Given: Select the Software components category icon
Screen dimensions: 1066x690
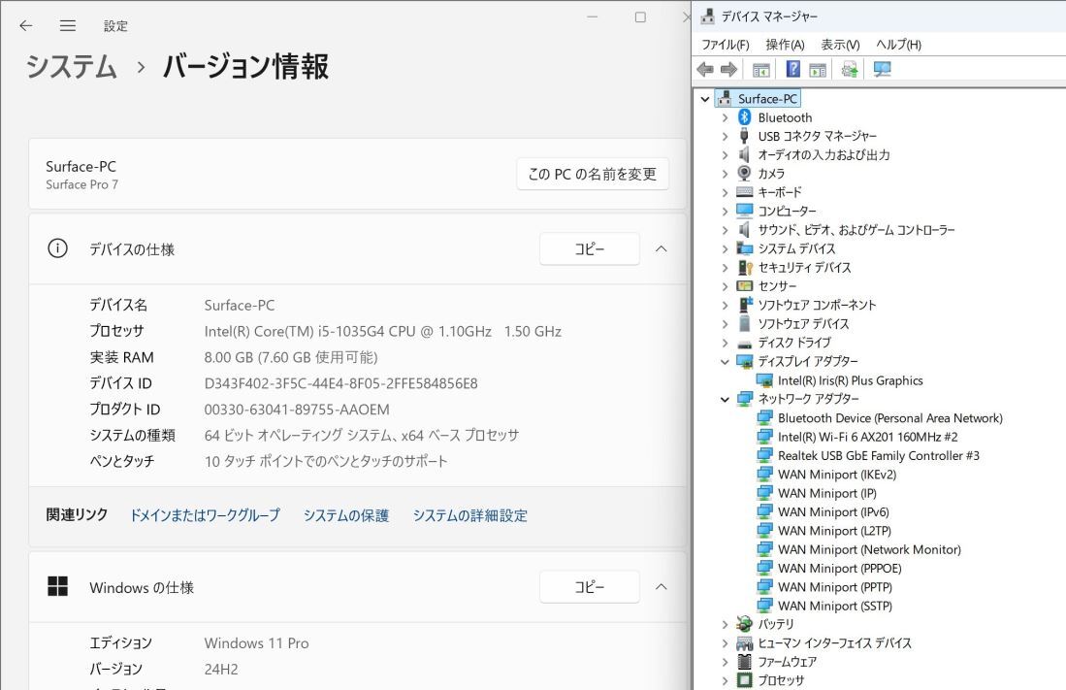Looking at the screenshot, I should coord(745,305).
